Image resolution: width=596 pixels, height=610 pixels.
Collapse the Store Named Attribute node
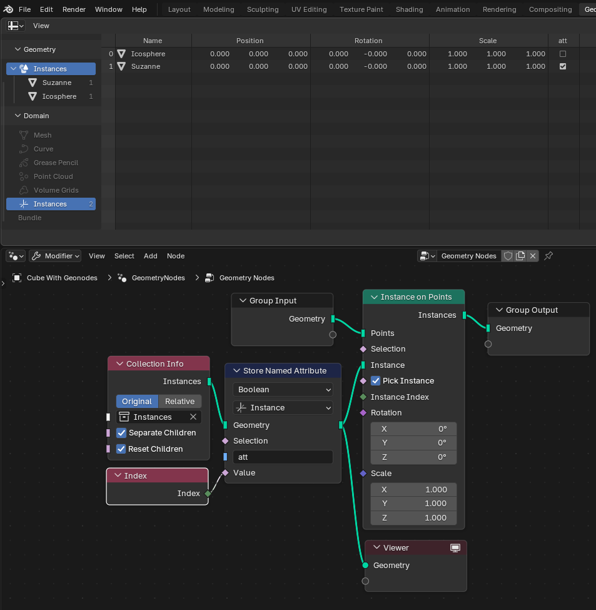[x=236, y=371]
